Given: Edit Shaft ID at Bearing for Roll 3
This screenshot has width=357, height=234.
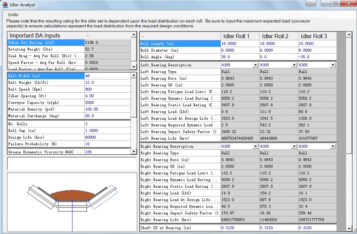Looking at the screenshot, I should (x=317, y=228).
